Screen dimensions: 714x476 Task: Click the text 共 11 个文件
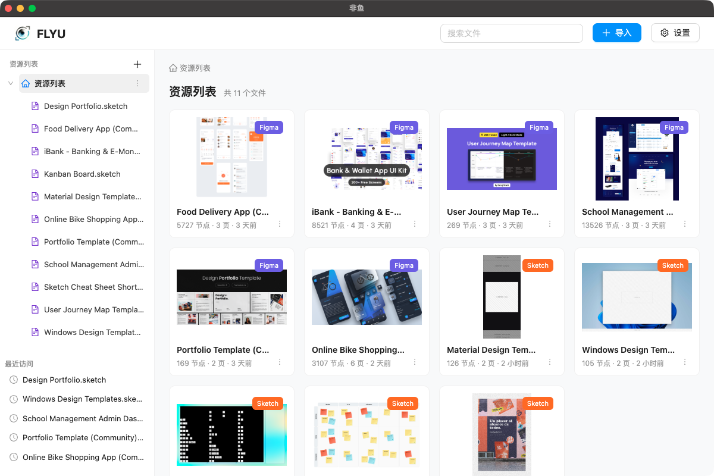click(245, 93)
